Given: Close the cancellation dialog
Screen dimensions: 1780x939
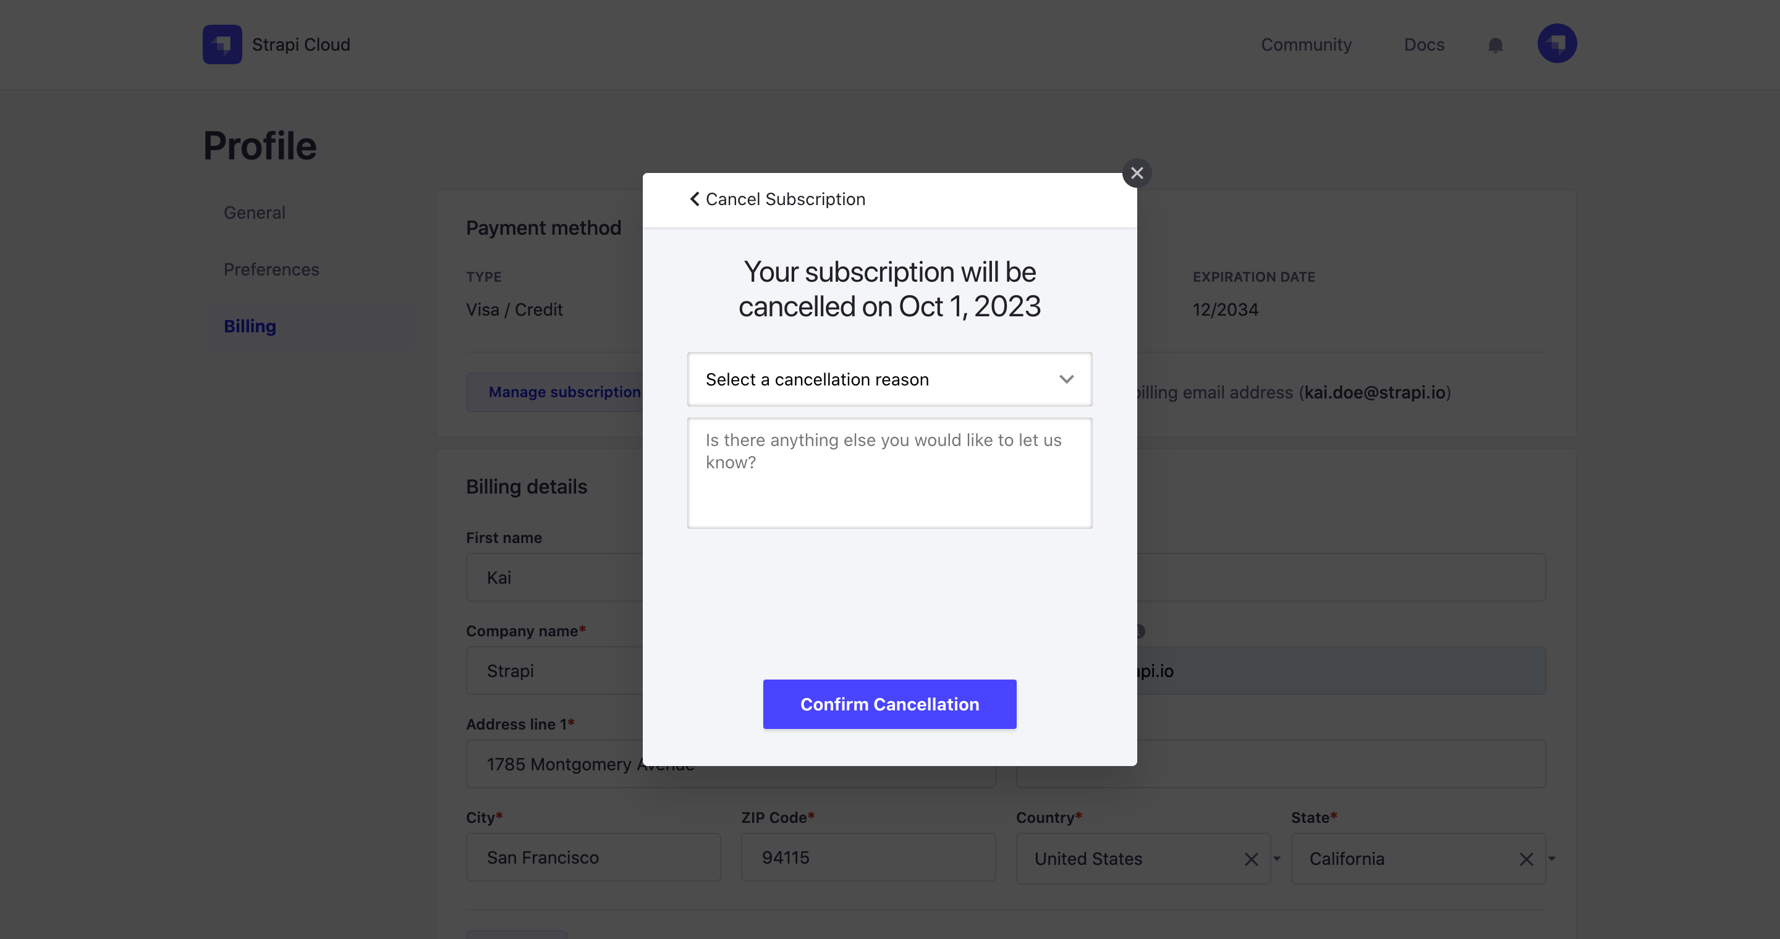Looking at the screenshot, I should click(1137, 172).
